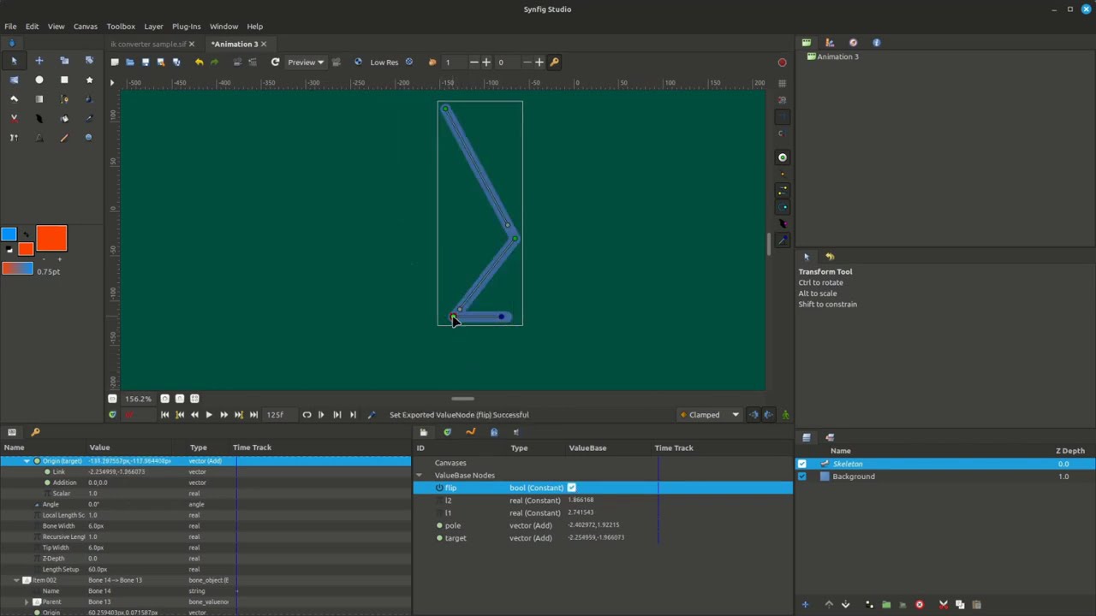The width and height of the screenshot is (1096, 616).
Task: Click the large orange fill color swatch
Action: [x=51, y=238]
